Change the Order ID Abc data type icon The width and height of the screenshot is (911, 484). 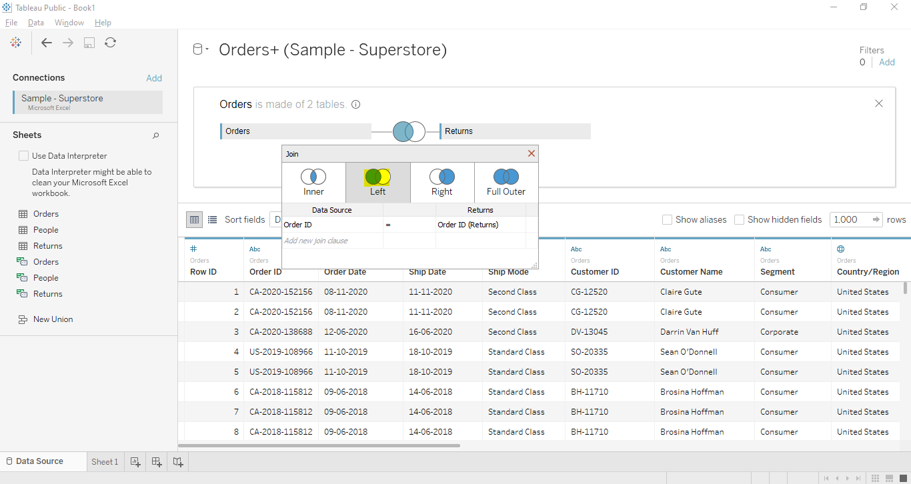[x=255, y=249]
